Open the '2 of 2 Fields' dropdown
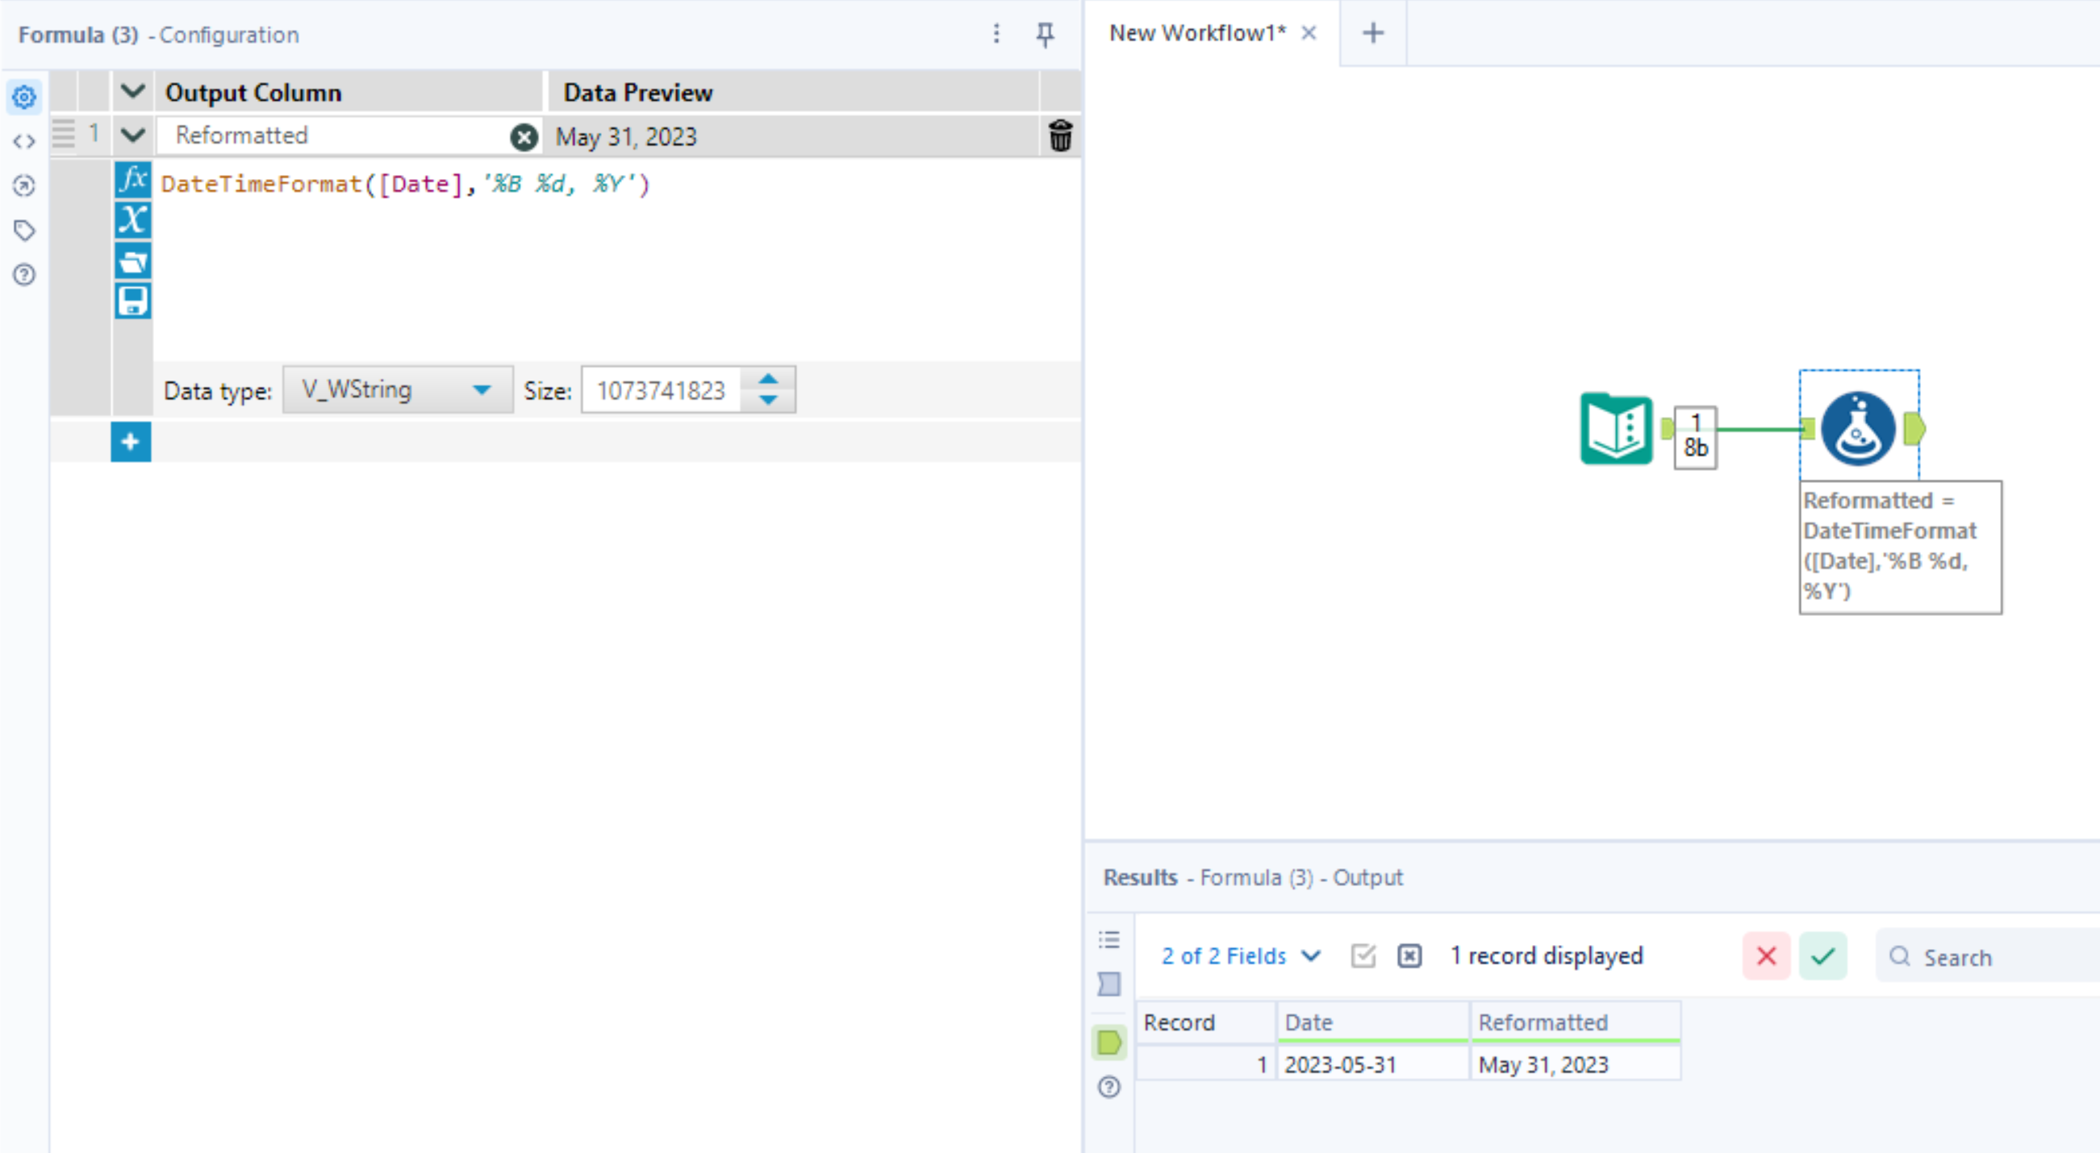2100x1153 pixels. tap(1239, 955)
